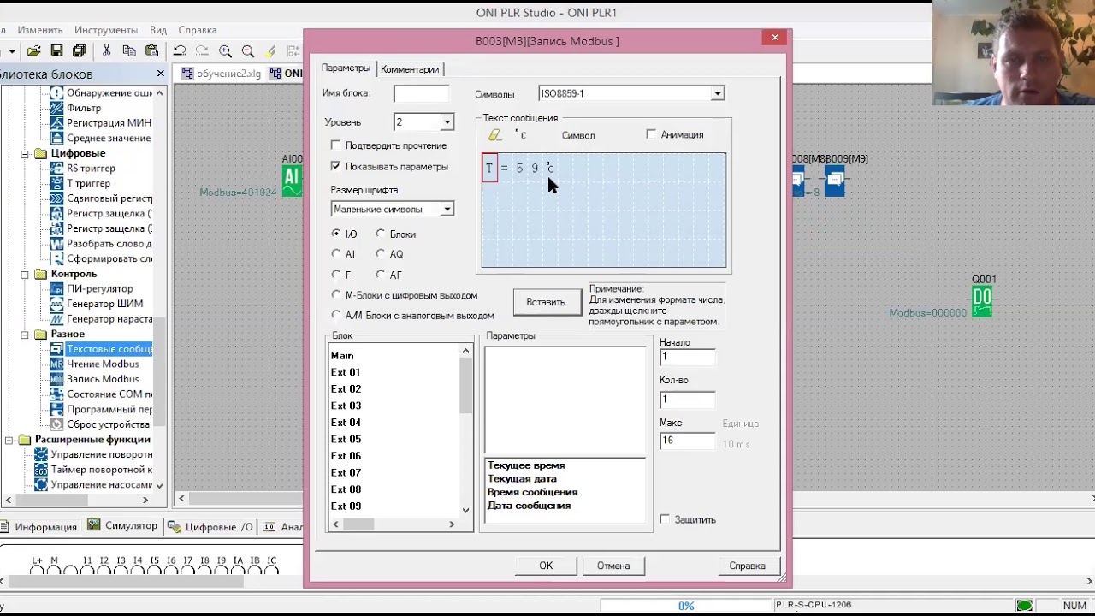This screenshot has height=616, width=1095.
Task: Collapse Цифровые folder in library
Action: [x=25, y=154]
